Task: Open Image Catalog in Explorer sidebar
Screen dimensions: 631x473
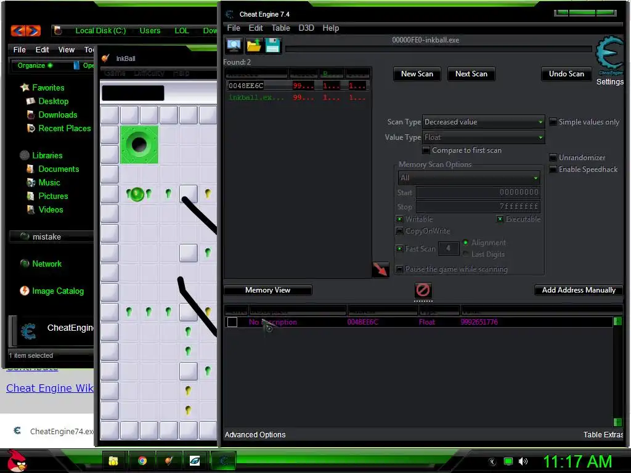Action: [52, 291]
